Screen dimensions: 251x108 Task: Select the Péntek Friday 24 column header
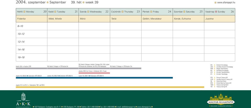pos(157,12)
